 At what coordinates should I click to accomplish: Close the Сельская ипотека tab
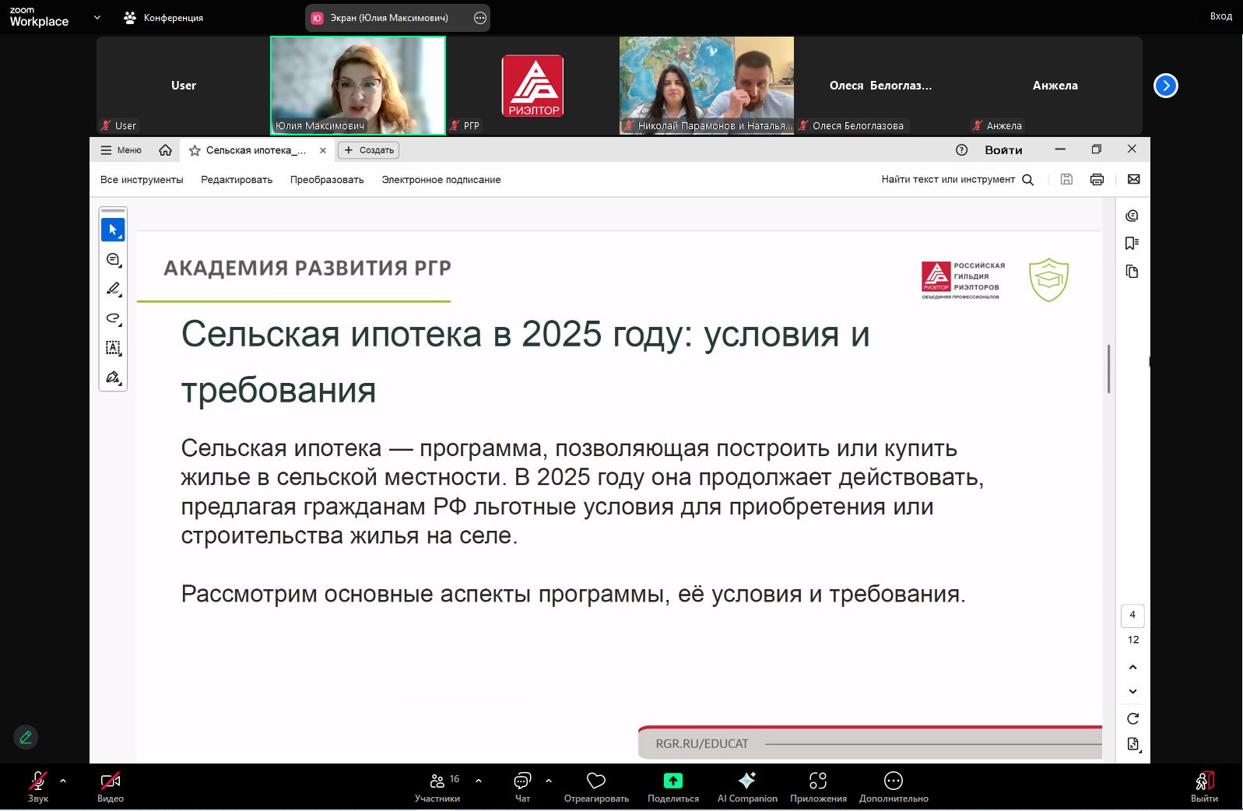[x=323, y=150]
